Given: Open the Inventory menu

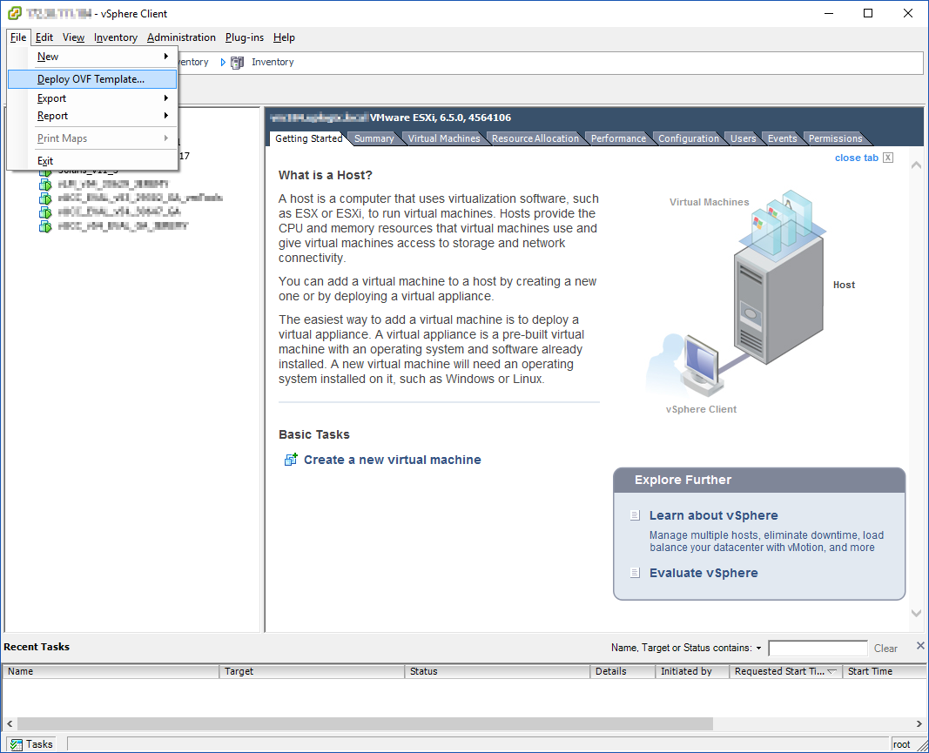Looking at the screenshot, I should coord(116,37).
